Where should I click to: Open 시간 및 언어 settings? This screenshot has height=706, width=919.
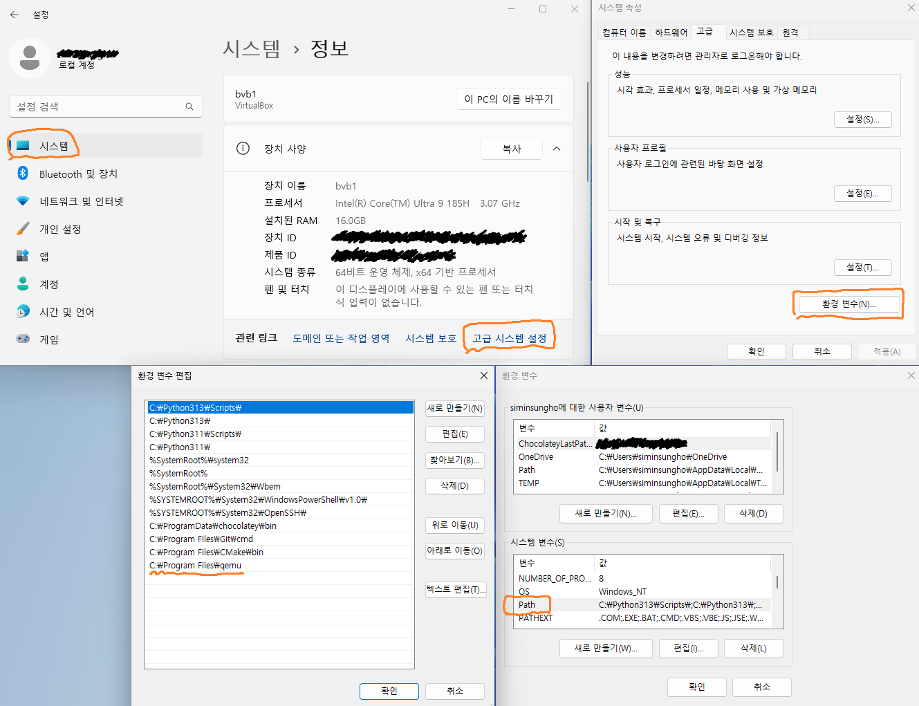(66, 312)
